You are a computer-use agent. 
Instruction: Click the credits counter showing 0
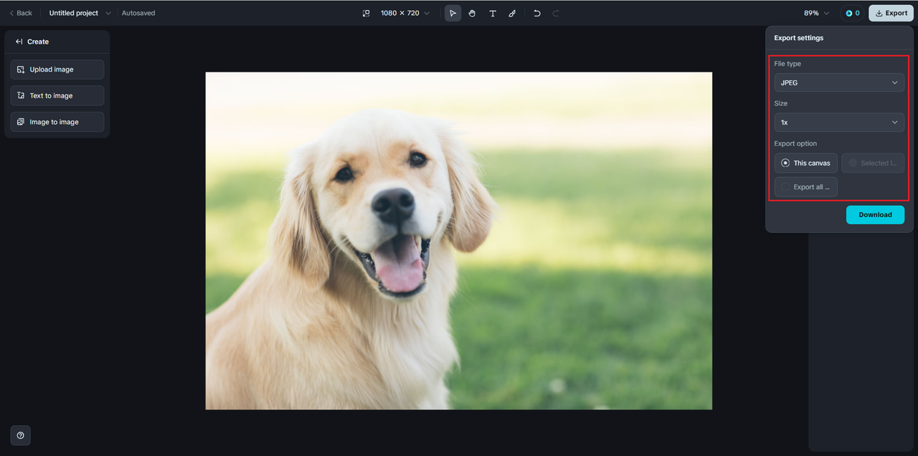click(852, 13)
